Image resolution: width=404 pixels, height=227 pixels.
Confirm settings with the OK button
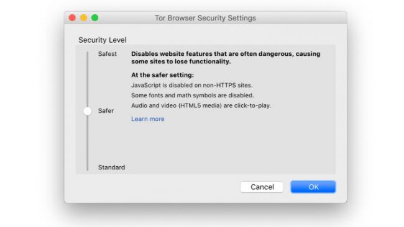coord(313,187)
